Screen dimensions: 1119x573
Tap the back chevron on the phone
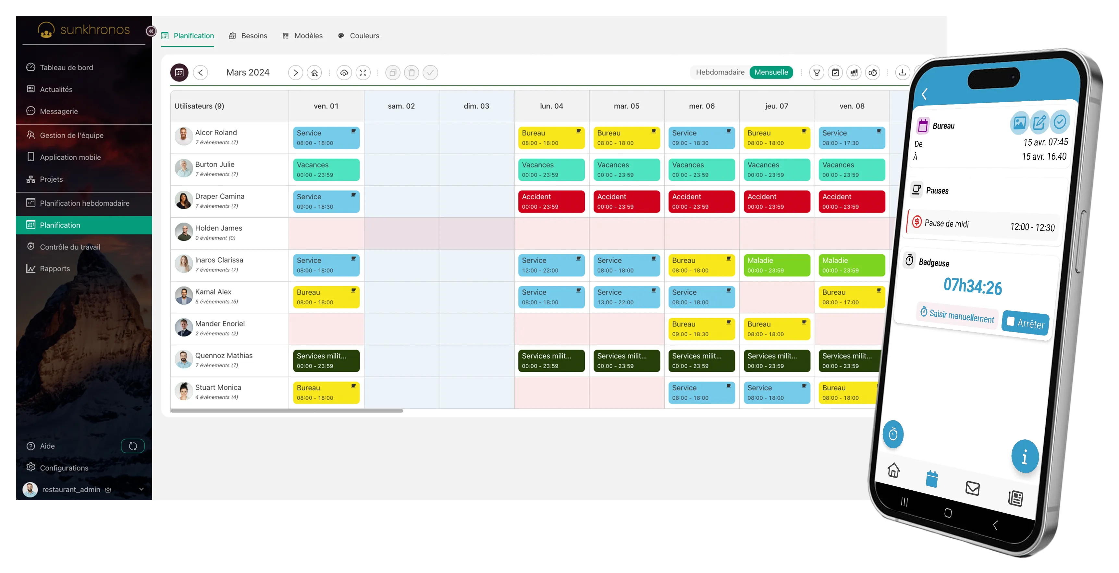924,94
